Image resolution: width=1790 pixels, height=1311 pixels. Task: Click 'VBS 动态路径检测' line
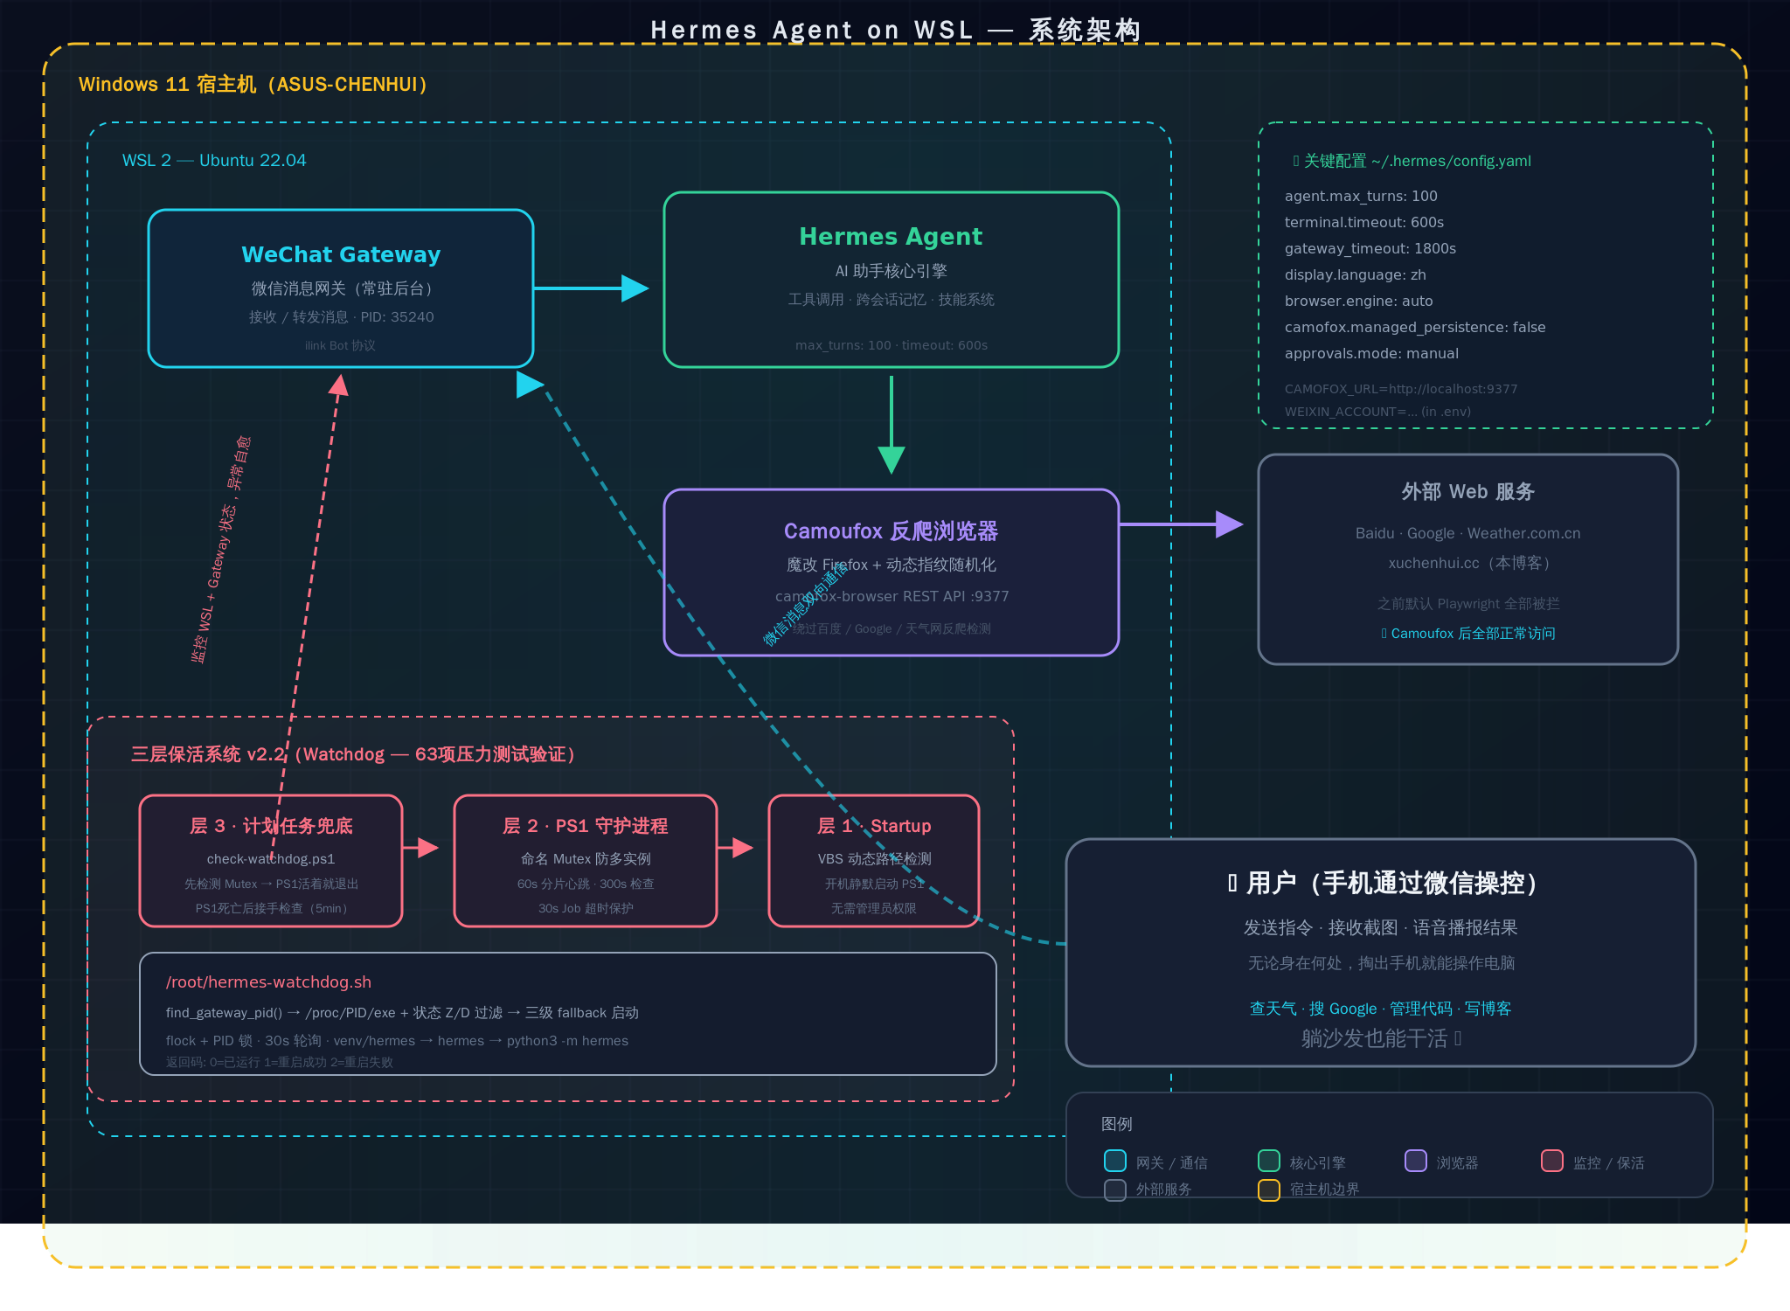tap(874, 859)
